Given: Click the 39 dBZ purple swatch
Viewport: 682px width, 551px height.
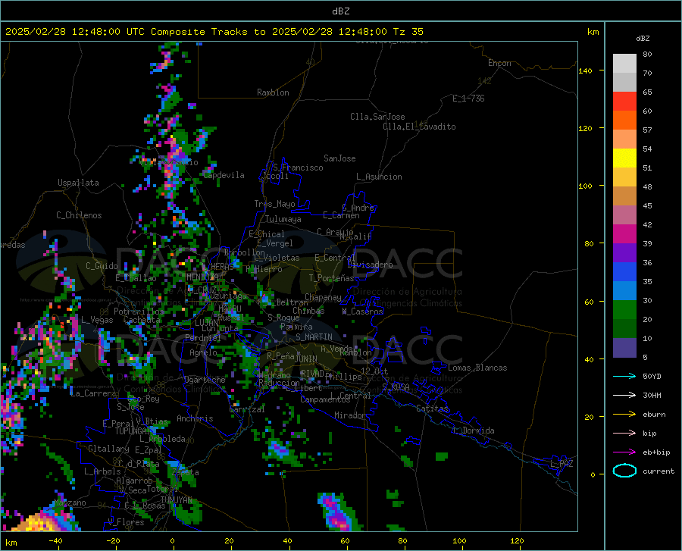Looking at the screenshot, I should coord(624,252).
